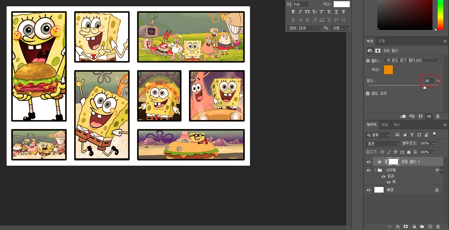Toggle the 광도 유지 checkbox
This screenshot has height=230, width=449.
(368, 94)
